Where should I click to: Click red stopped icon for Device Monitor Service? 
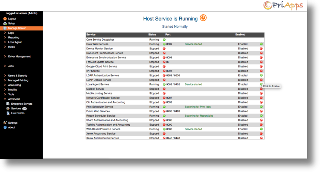pyautogui.click(x=164, y=48)
